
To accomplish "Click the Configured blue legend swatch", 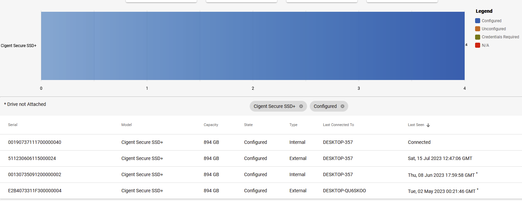I will click(x=477, y=21).
